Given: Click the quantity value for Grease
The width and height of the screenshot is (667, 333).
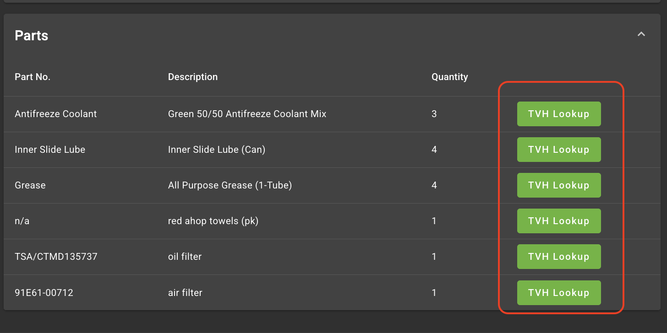Looking at the screenshot, I should tap(434, 185).
